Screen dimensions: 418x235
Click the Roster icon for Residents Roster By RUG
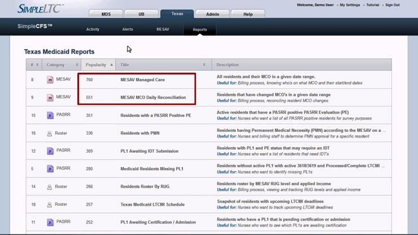point(50,187)
